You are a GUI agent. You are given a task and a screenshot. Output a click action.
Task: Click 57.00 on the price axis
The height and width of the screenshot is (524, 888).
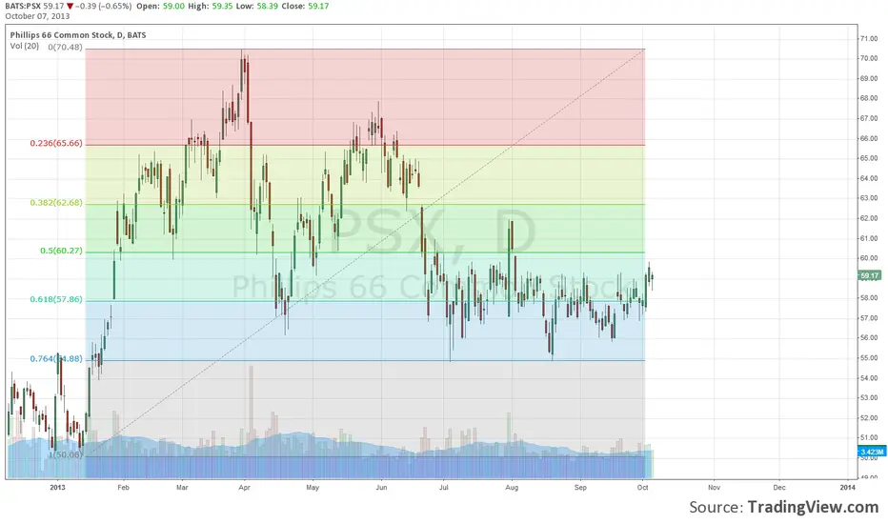tap(869, 318)
